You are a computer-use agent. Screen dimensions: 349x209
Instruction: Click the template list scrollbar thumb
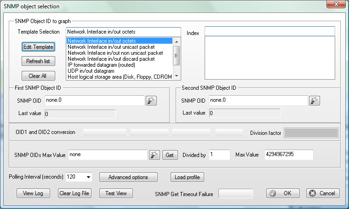(x=176, y=56)
